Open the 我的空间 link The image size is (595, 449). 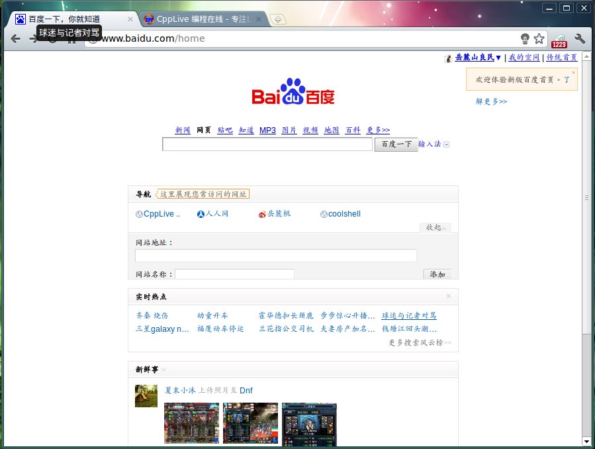point(524,58)
